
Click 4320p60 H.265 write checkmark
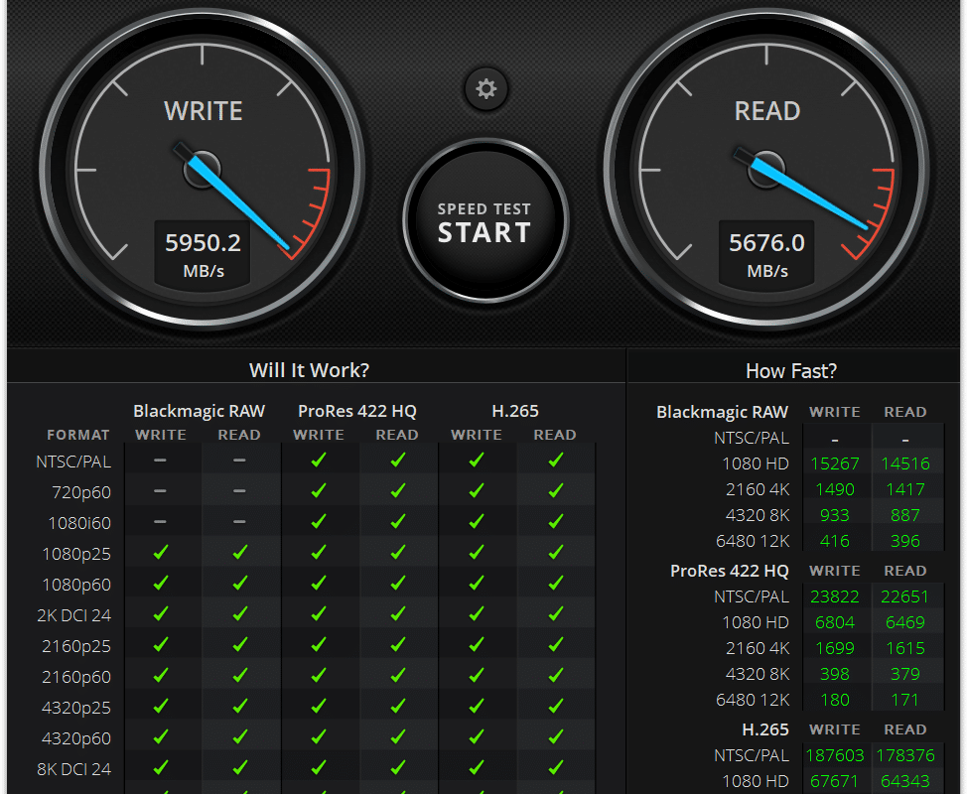477,737
